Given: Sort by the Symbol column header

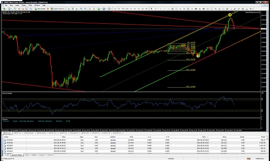Looking at the screenshot, I should pyautogui.click(x=113, y=137).
